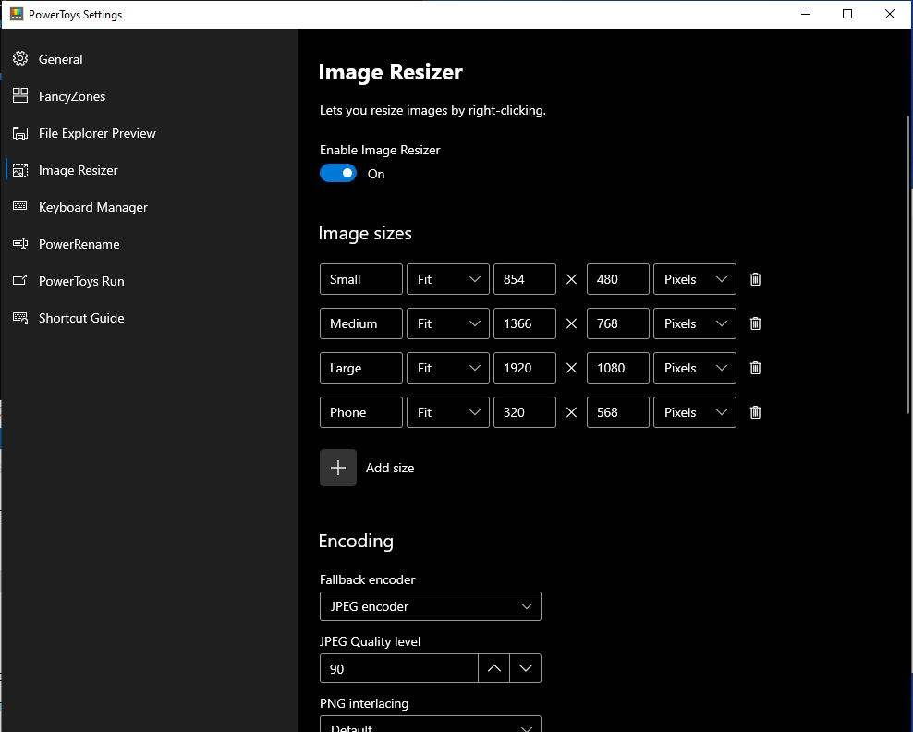Screen dimensions: 913x732
Task: Increase the JPEG Quality level value
Action: click(493, 668)
